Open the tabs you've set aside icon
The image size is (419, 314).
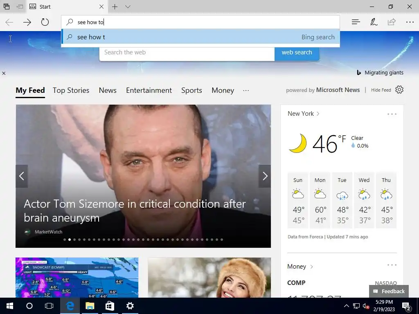[7, 7]
